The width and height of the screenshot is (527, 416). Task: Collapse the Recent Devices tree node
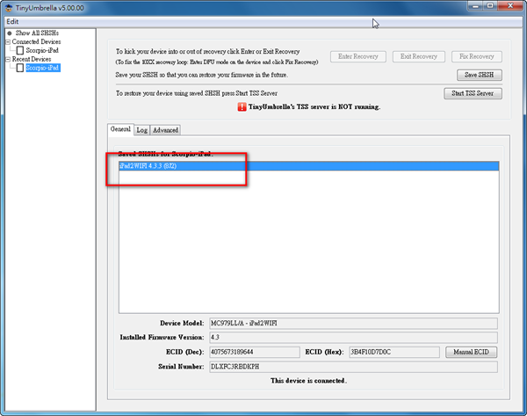[8, 59]
